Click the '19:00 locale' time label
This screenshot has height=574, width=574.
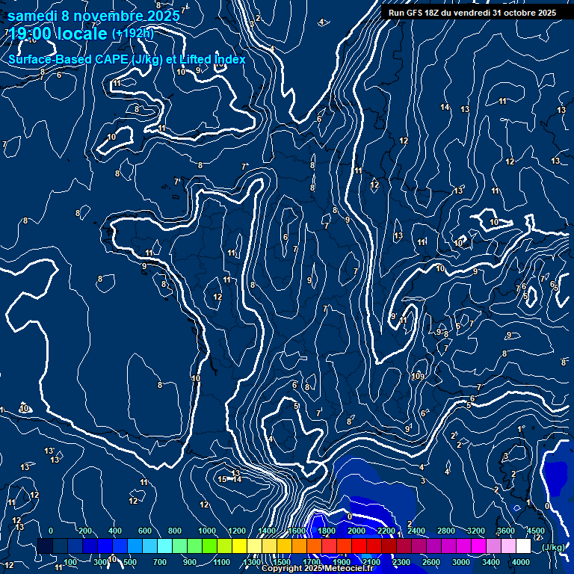point(58,34)
